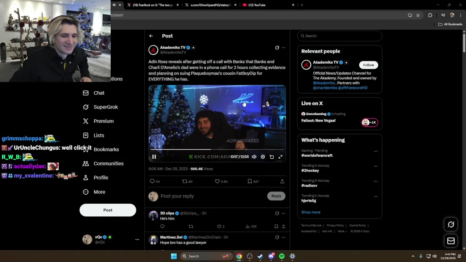Open the floating Messages button
This screenshot has width=466, height=262.
click(x=451, y=241)
